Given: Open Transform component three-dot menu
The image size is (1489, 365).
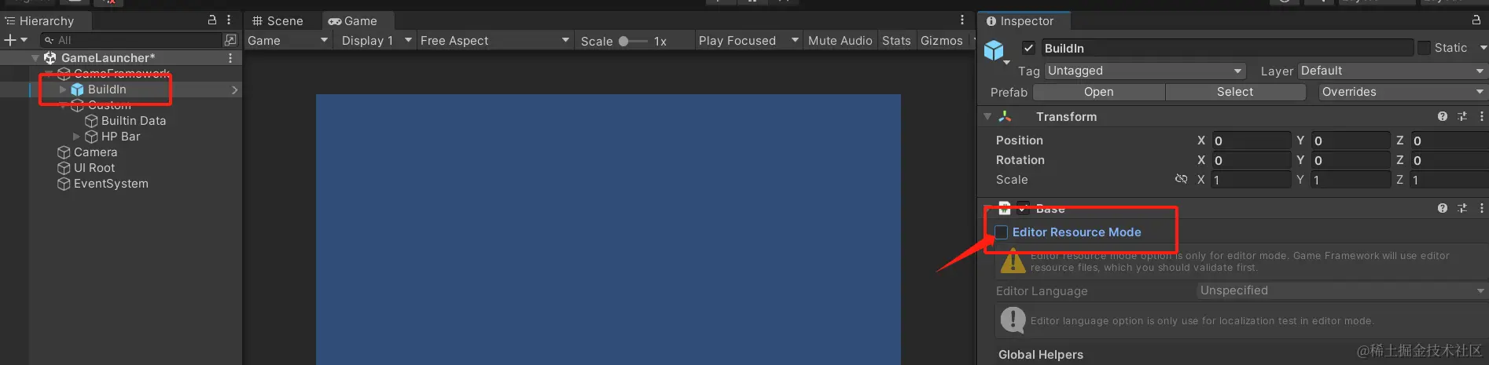Looking at the screenshot, I should (1481, 116).
